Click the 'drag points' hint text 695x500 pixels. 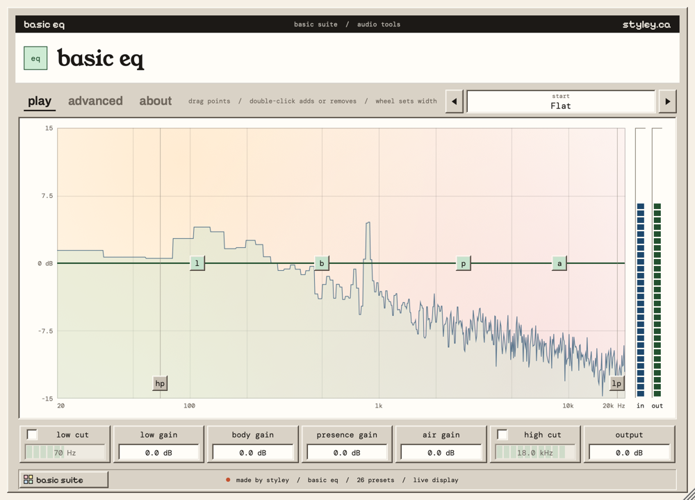click(x=209, y=101)
